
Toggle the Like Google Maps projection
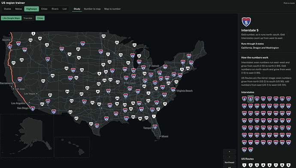(11, 18)
